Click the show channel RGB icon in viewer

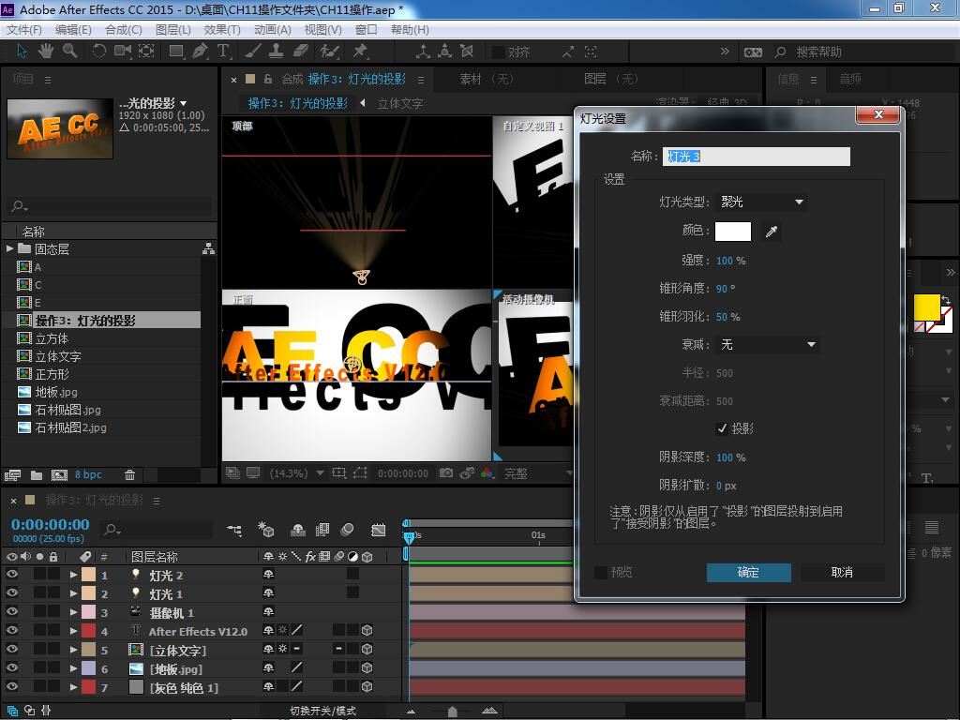pos(487,472)
